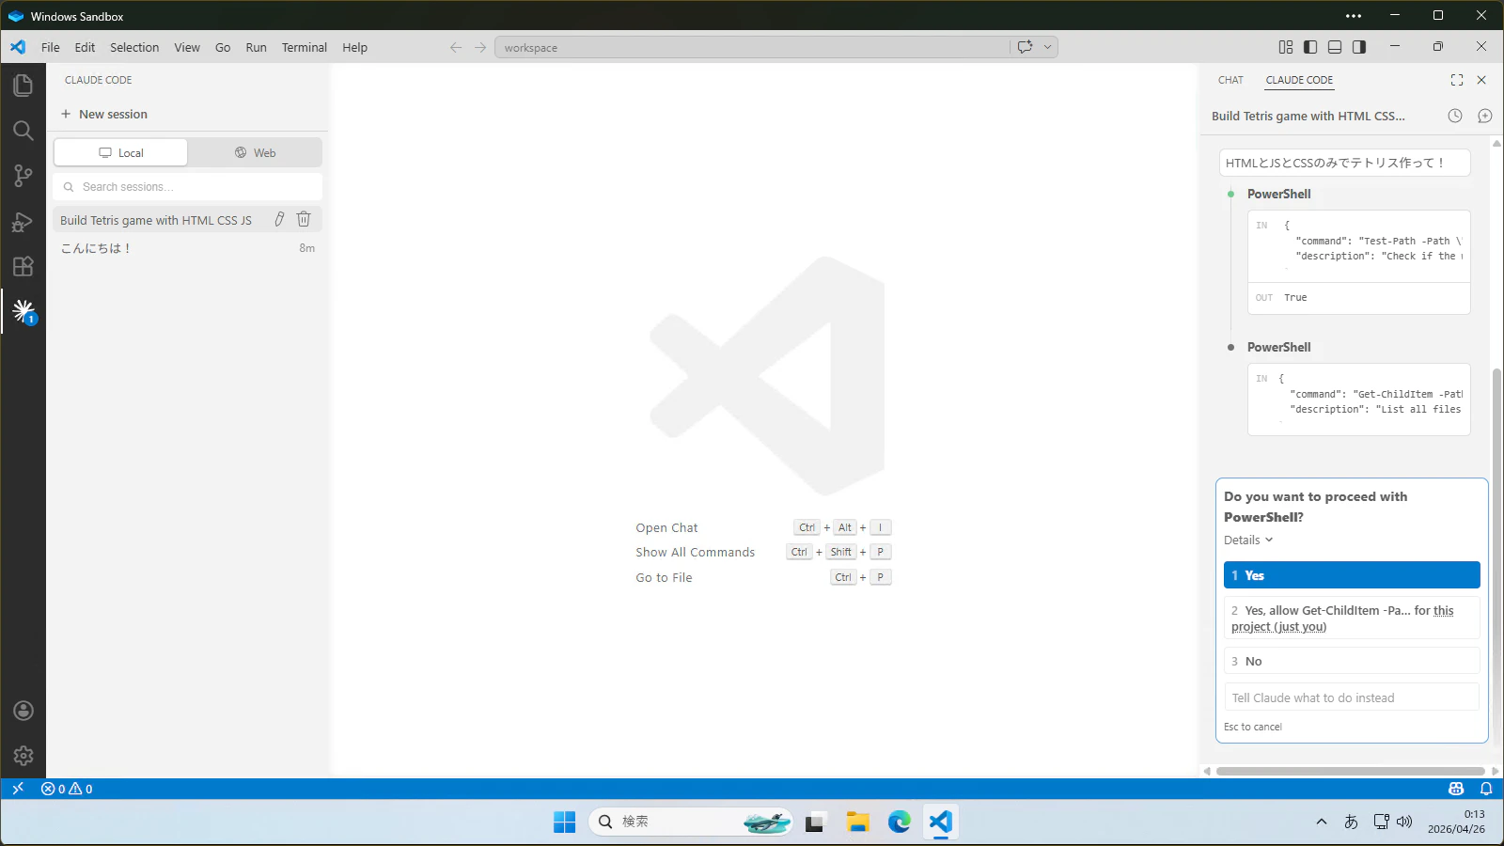Screen dimensions: 1504x846
Task: Go forward with the navigation arrow
Action: pos(480,47)
